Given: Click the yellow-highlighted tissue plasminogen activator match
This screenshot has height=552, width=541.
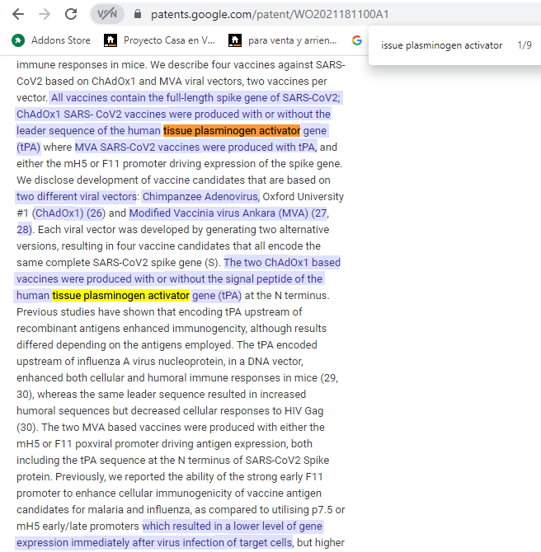Looking at the screenshot, I should [x=120, y=296].
